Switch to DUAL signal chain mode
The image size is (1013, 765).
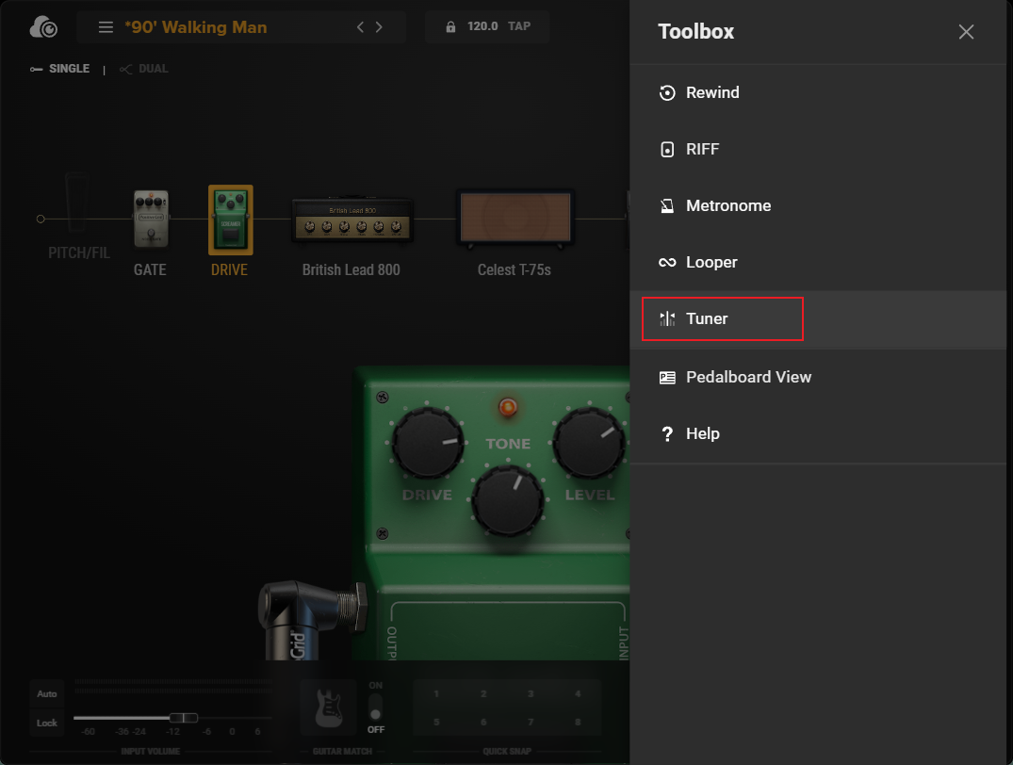tap(144, 69)
